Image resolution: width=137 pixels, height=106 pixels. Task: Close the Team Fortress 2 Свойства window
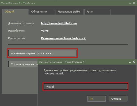(x=134, y=3)
